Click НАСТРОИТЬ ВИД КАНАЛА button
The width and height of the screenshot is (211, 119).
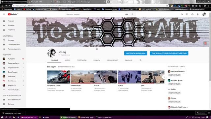[136, 53]
